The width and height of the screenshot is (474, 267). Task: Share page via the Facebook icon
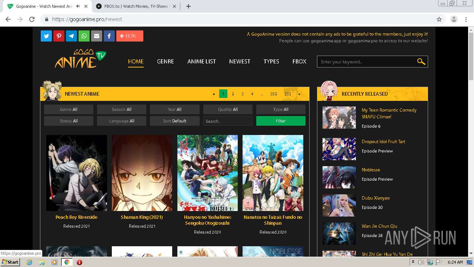pyautogui.click(x=109, y=36)
